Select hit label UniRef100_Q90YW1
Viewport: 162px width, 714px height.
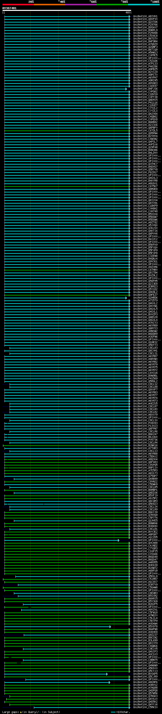145,306
